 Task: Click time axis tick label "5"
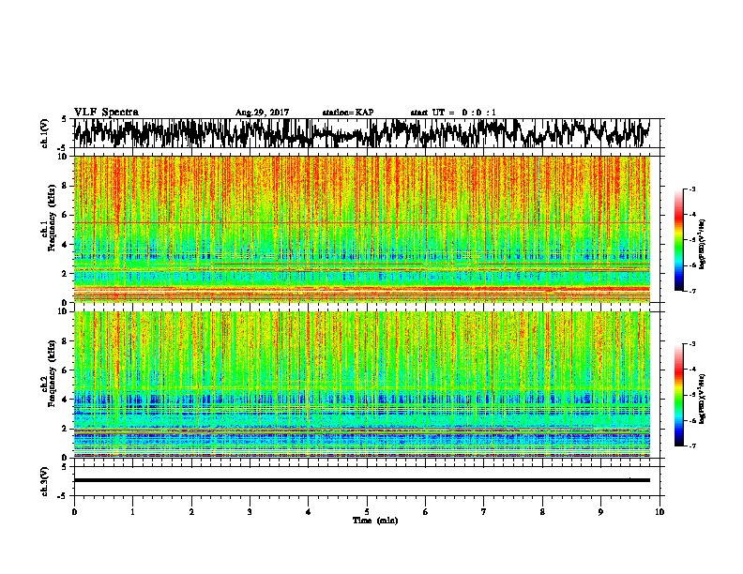pos(367,512)
